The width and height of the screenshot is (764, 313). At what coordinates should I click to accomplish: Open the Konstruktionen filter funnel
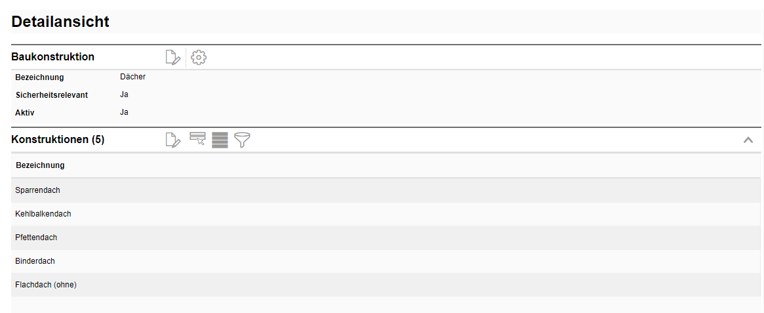[x=243, y=140]
